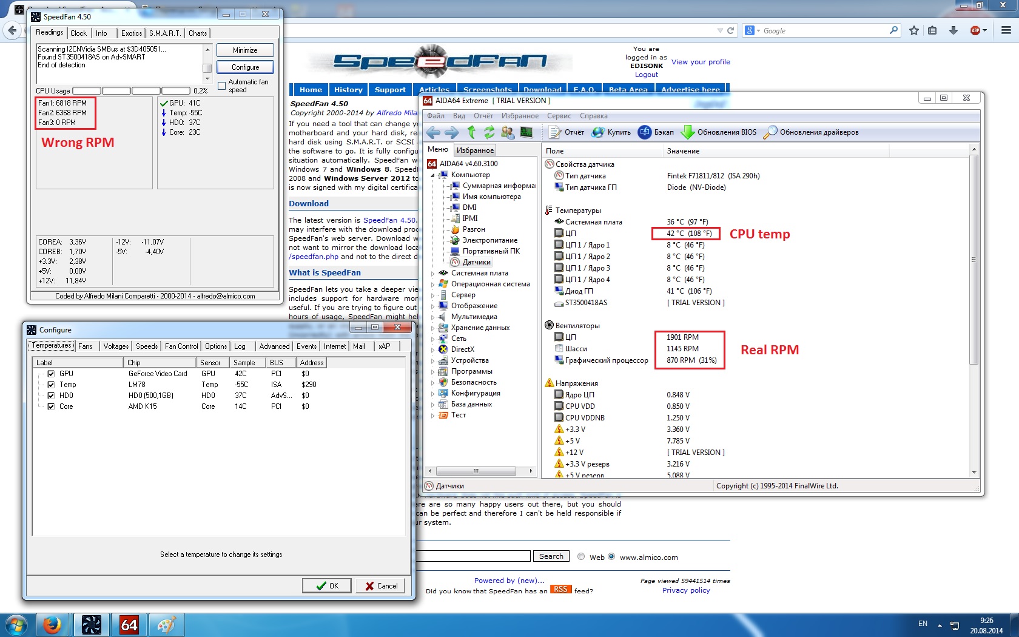Click Cancel in Configure dialog
The image size is (1019, 637).
point(381,585)
